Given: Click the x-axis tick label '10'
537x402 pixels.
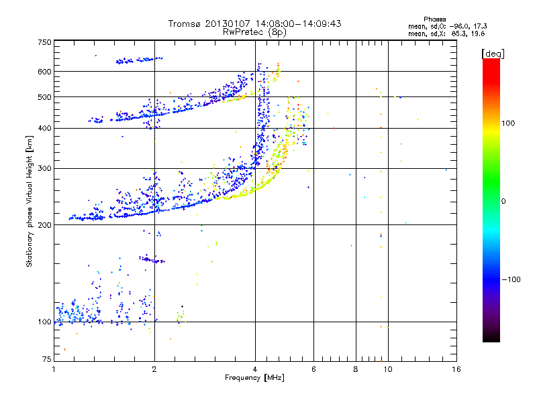Looking at the screenshot, I should [x=388, y=369].
